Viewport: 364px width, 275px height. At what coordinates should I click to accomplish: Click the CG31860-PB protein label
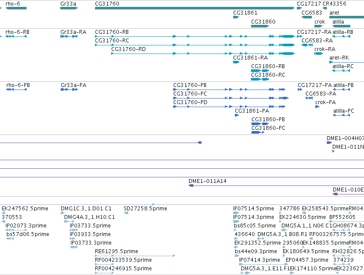coord(268,120)
